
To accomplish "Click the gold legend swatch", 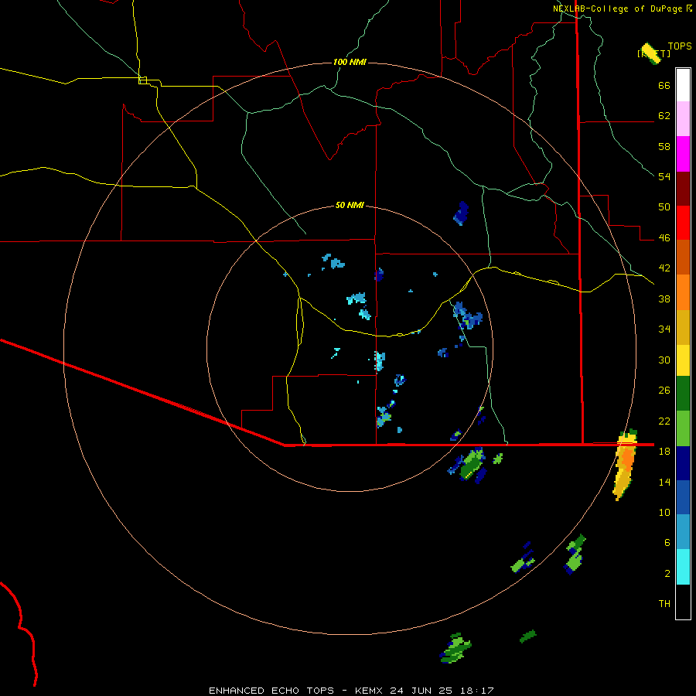I will click(x=683, y=327).
